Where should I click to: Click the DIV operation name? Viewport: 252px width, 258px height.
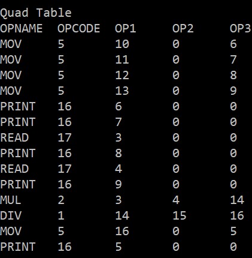11,215
